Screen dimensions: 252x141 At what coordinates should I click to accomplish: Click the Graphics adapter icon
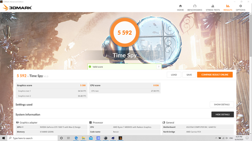[17, 122]
